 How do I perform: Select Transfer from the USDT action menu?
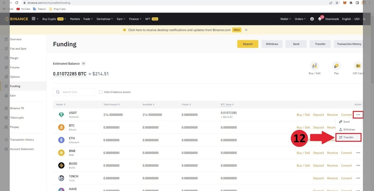[x=348, y=137]
